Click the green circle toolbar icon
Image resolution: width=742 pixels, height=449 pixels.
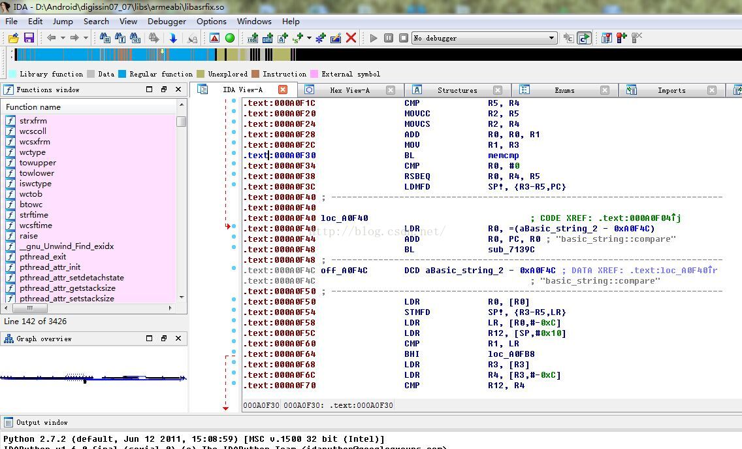pos(230,38)
